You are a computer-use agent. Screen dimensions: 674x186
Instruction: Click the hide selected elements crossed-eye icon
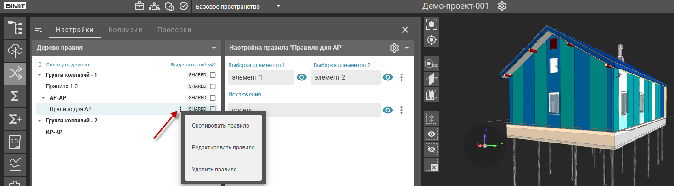[432, 149]
